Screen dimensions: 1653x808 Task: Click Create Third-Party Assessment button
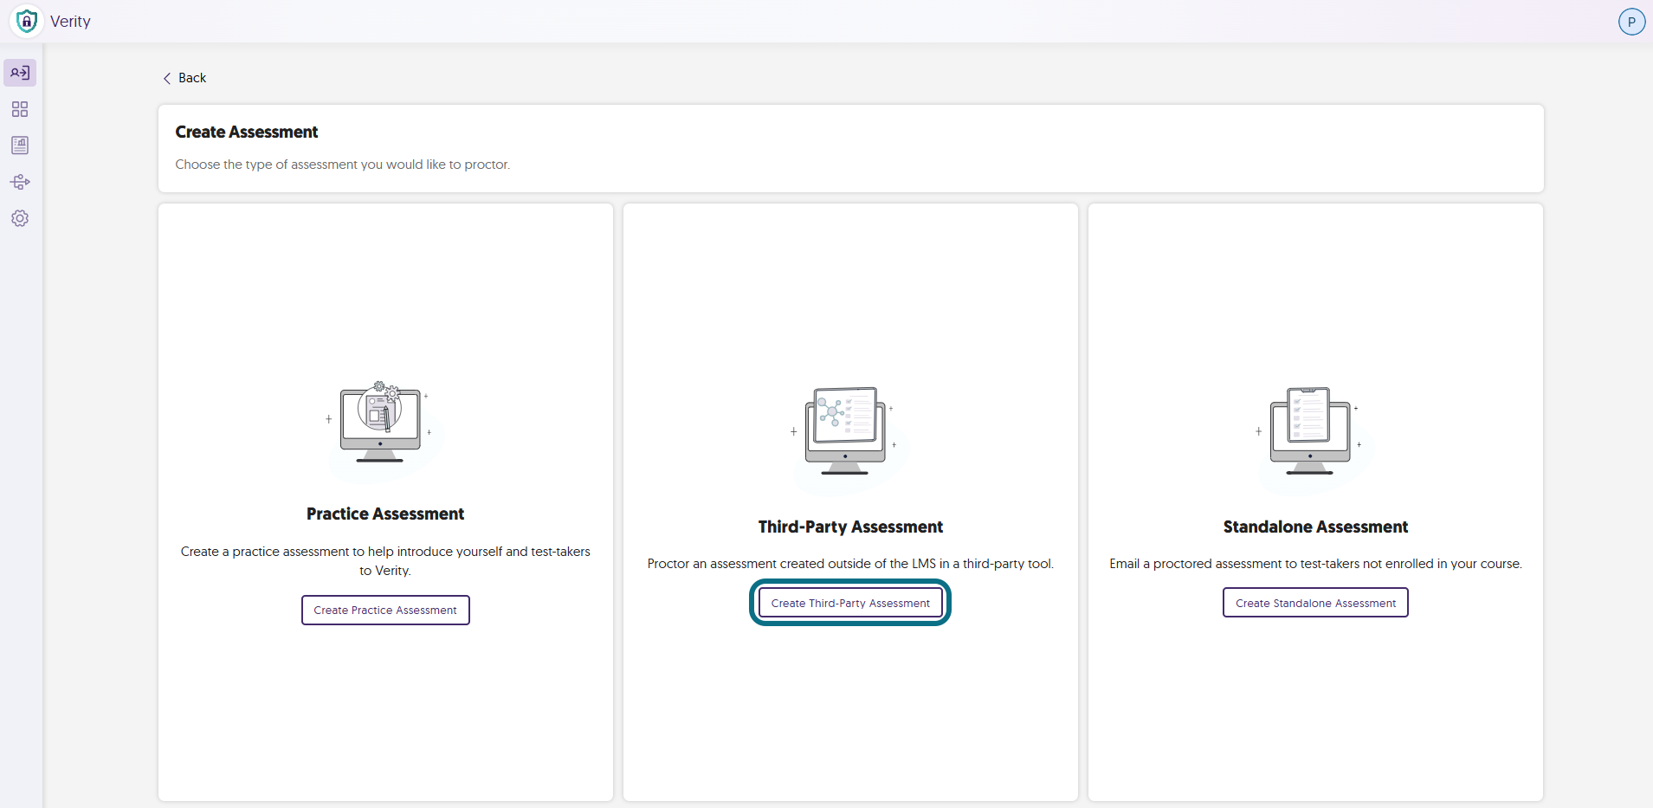tap(850, 603)
